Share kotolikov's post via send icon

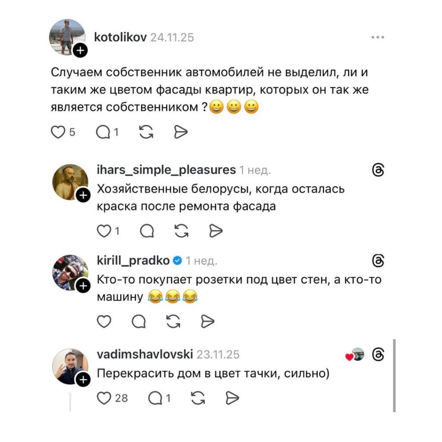[181, 132]
